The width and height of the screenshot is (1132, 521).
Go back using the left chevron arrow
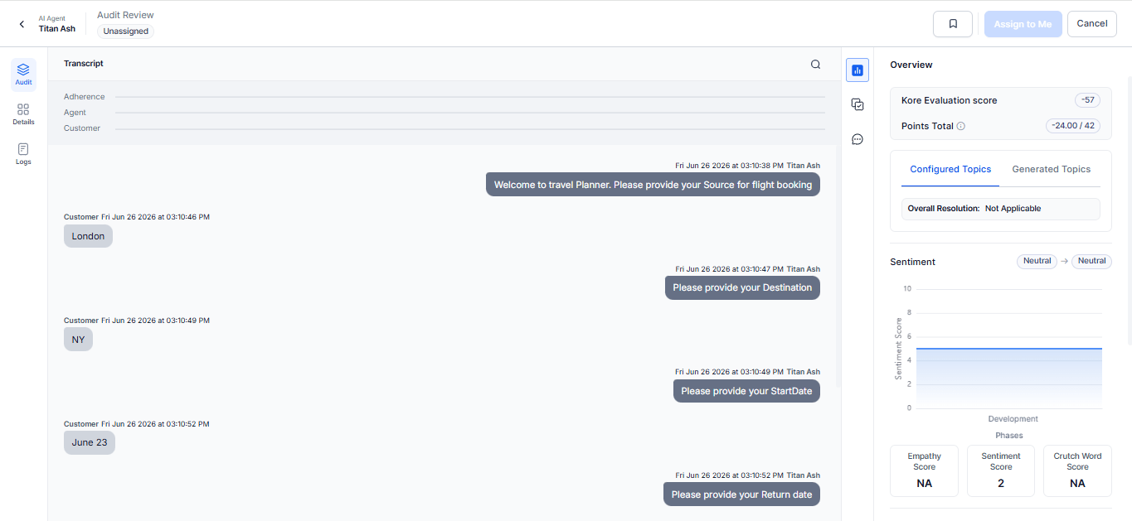tap(22, 24)
